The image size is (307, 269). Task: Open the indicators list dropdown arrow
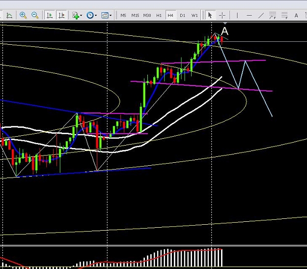point(81,15)
